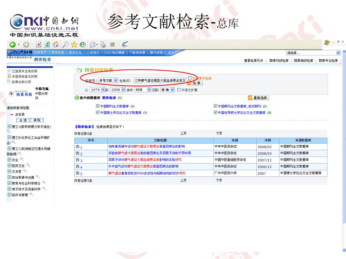346x259 pixels.
Task: Toggle the 在结果中检索 checkbox
Action: tap(190, 78)
